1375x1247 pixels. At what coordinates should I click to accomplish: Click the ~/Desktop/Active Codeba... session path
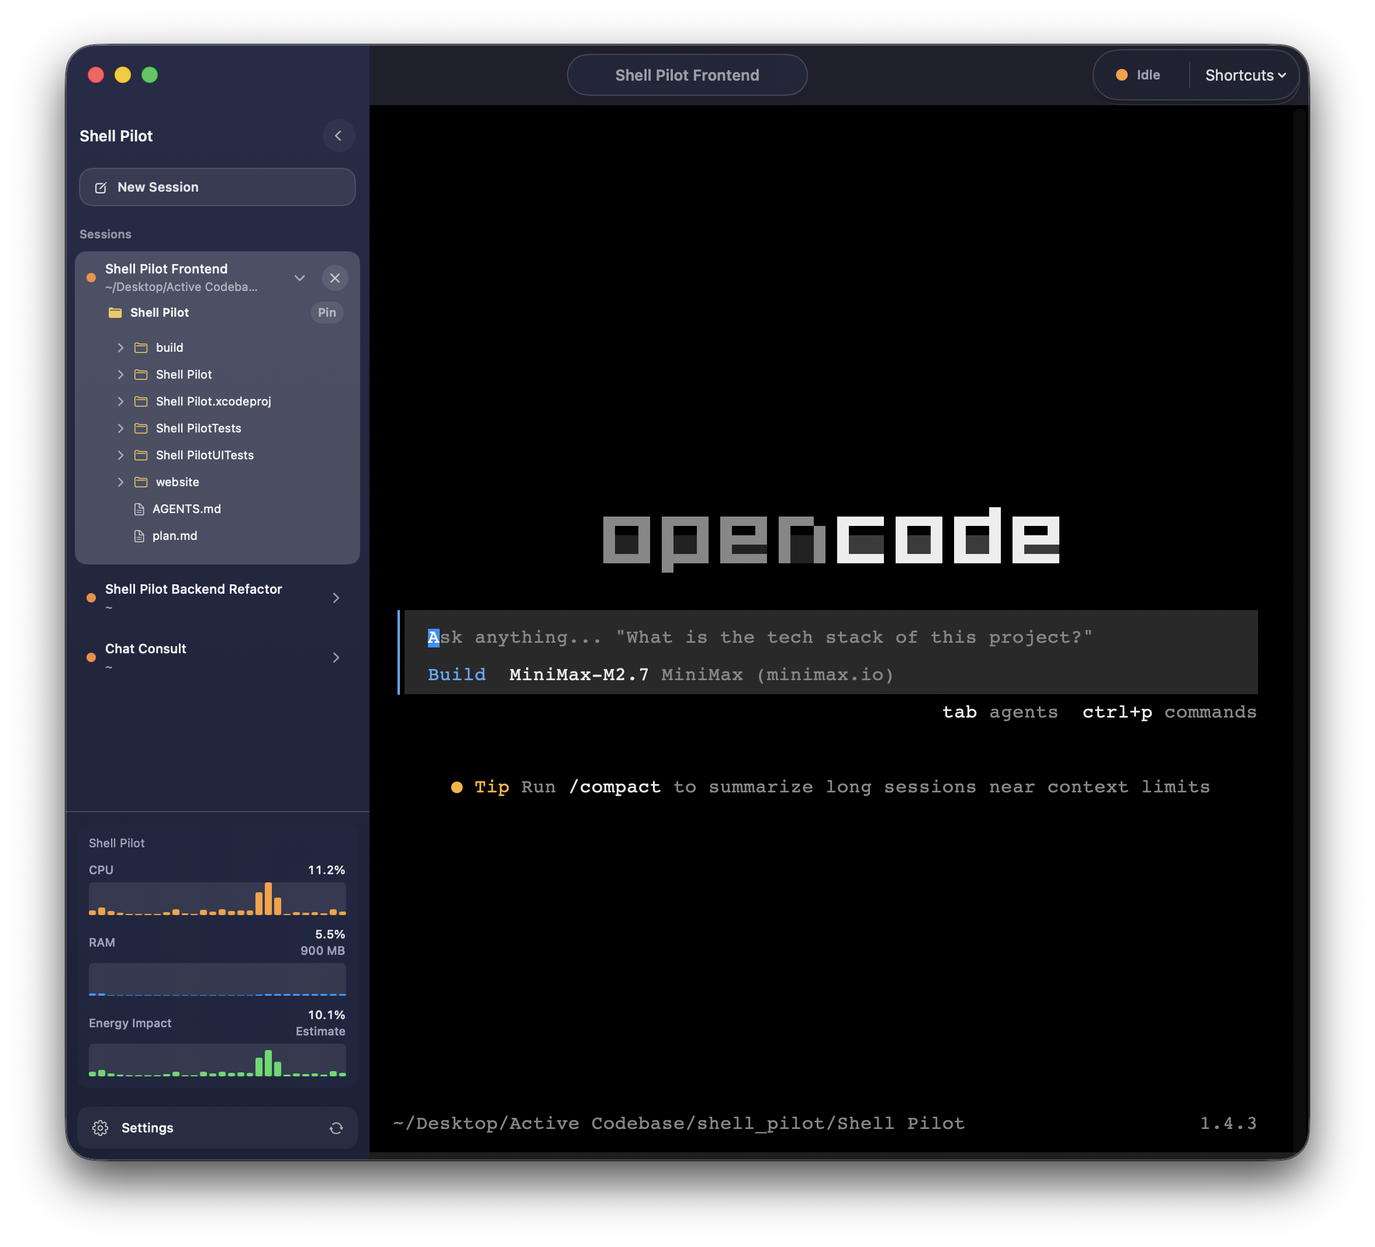tap(181, 287)
